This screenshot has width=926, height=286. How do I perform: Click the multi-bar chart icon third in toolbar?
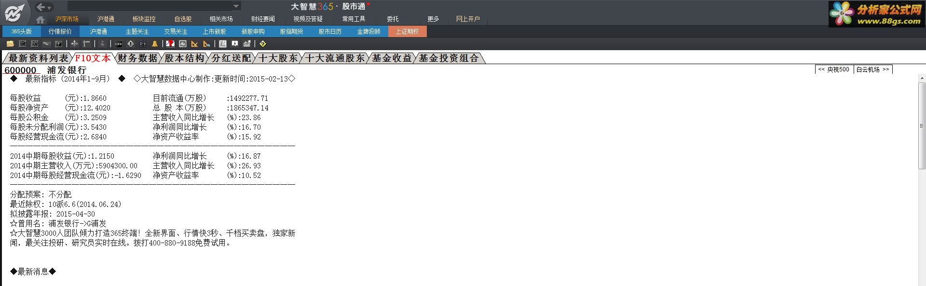[35, 44]
